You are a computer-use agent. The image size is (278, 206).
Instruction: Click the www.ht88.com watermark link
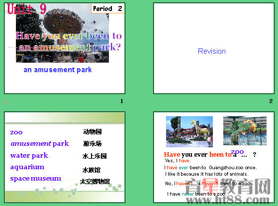(x=227, y=200)
